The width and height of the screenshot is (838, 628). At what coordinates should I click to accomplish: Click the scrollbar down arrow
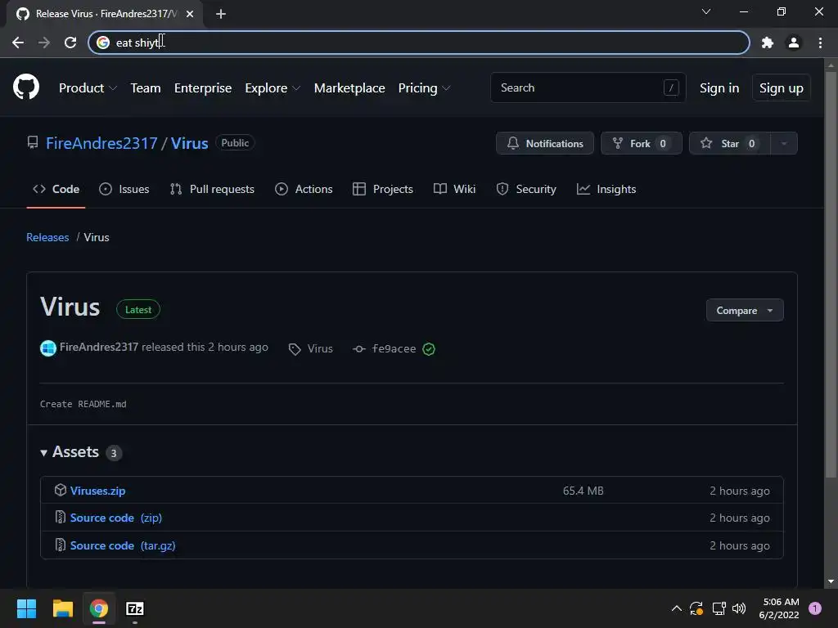tap(831, 581)
